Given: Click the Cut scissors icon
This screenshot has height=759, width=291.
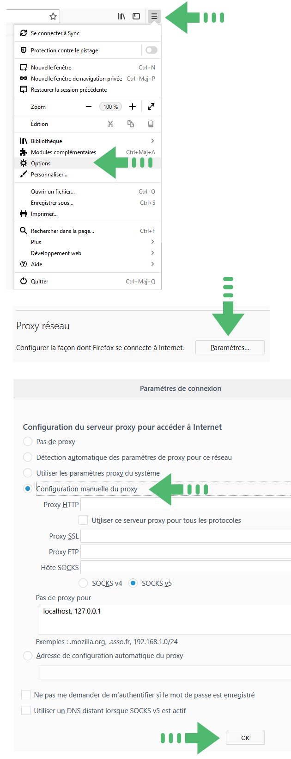Looking at the screenshot, I should [110, 124].
